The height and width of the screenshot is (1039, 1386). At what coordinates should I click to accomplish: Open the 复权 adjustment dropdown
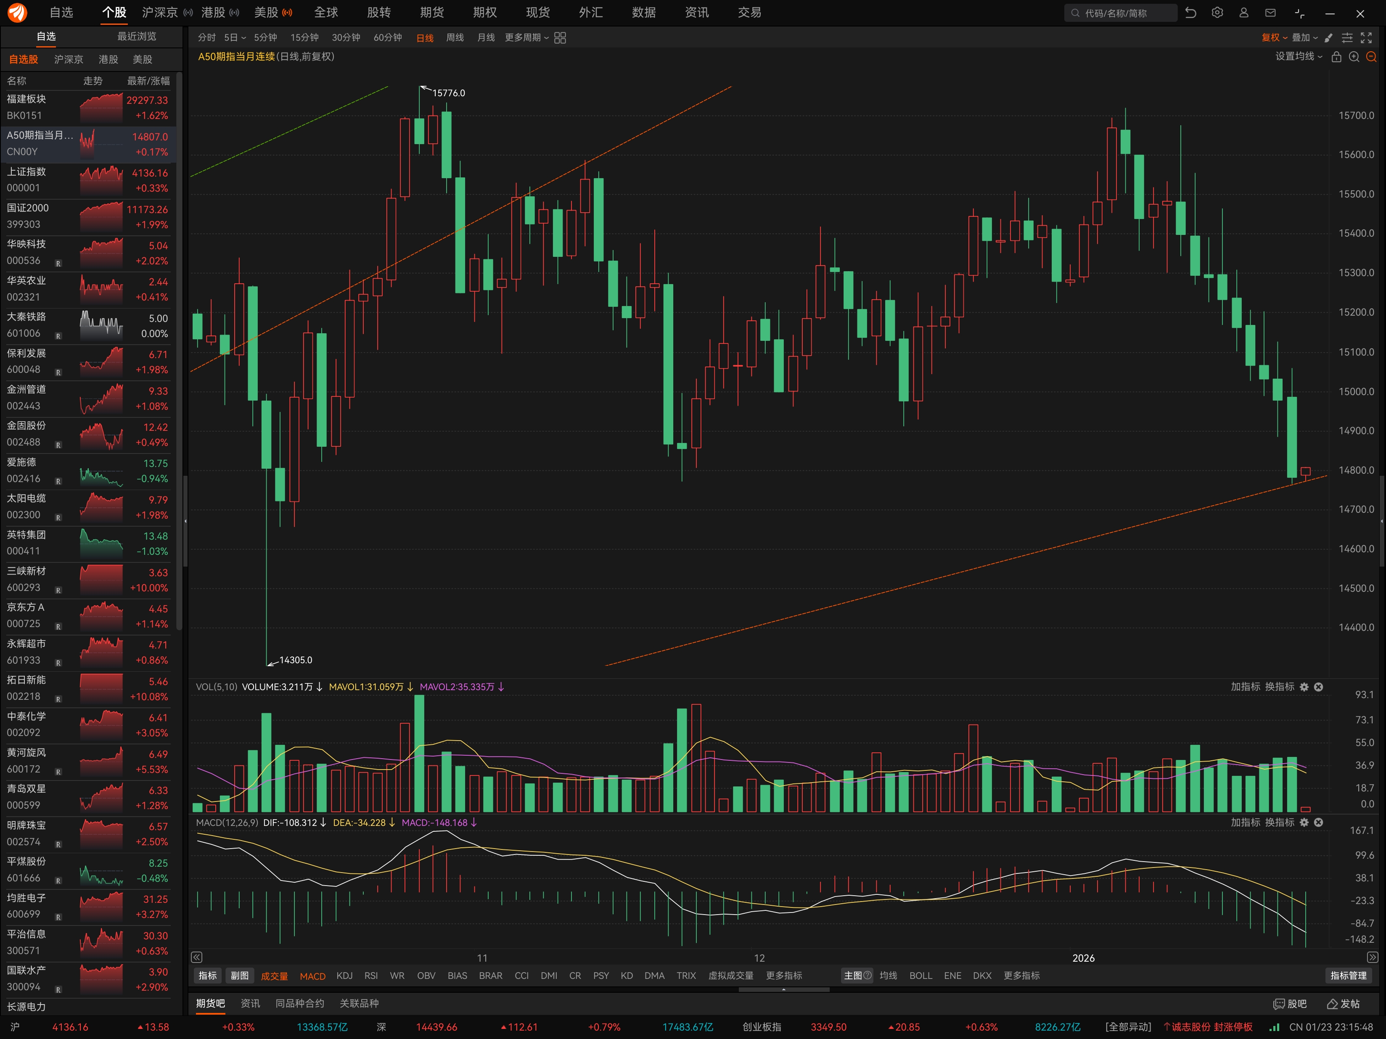pyautogui.click(x=1274, y=37)
